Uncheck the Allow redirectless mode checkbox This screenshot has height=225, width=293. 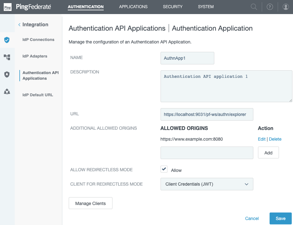pos(164,169)
